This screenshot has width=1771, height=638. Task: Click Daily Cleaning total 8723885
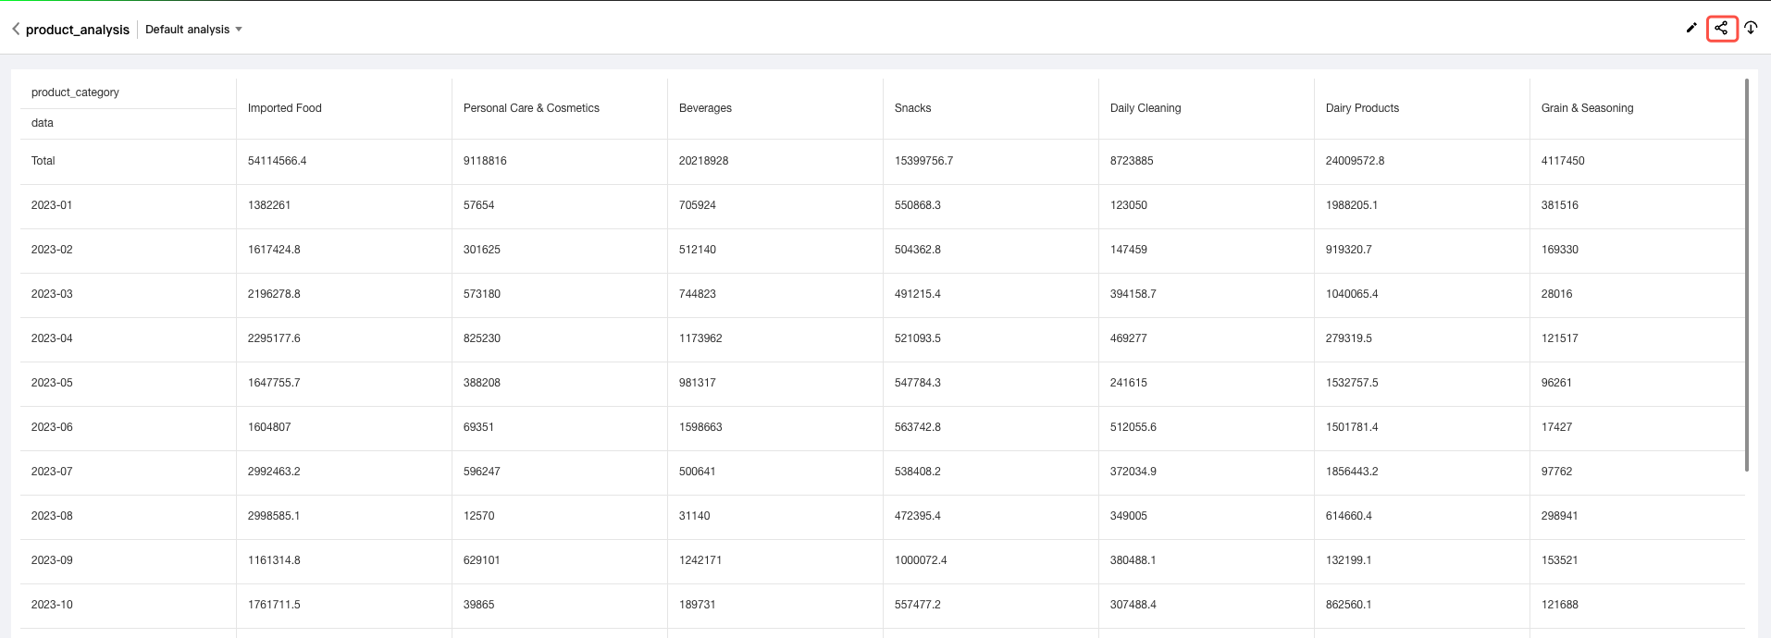(1132, 161)
